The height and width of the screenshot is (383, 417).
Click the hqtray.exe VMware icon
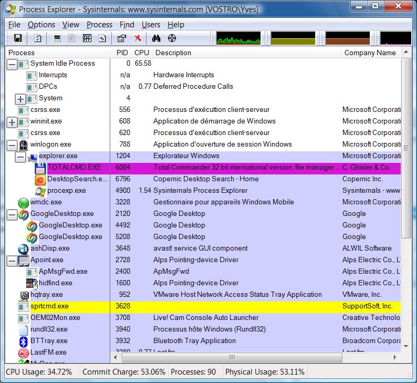(x=25, y=295)
